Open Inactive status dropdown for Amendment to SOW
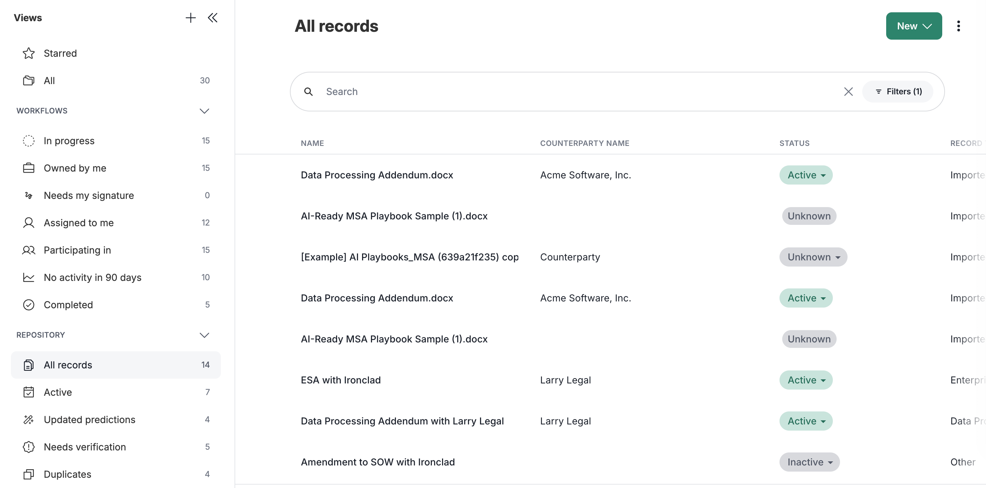Viewport: 986px width, 488px height. (x=810, y=462)
